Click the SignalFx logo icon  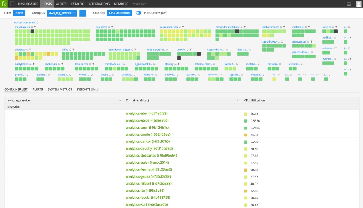click(4, 4)
